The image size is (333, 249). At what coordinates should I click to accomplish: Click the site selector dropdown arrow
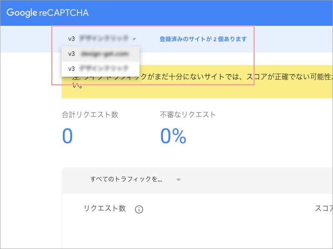pos(134,39)
